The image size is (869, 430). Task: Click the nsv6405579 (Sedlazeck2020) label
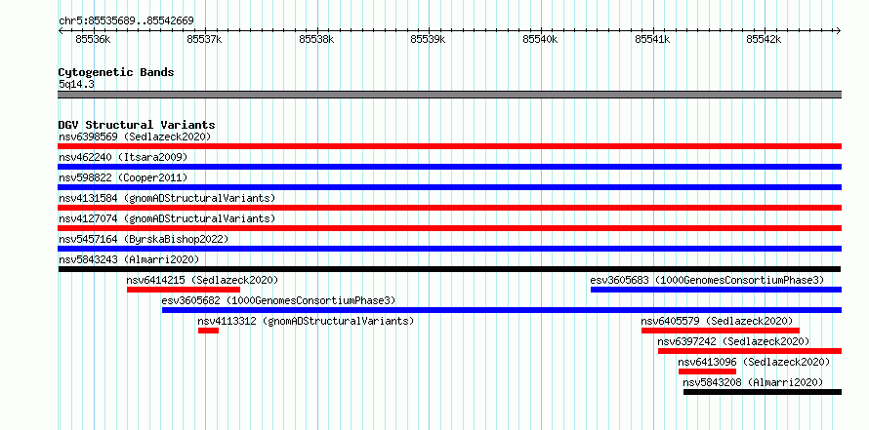click(x=717, y=321)
